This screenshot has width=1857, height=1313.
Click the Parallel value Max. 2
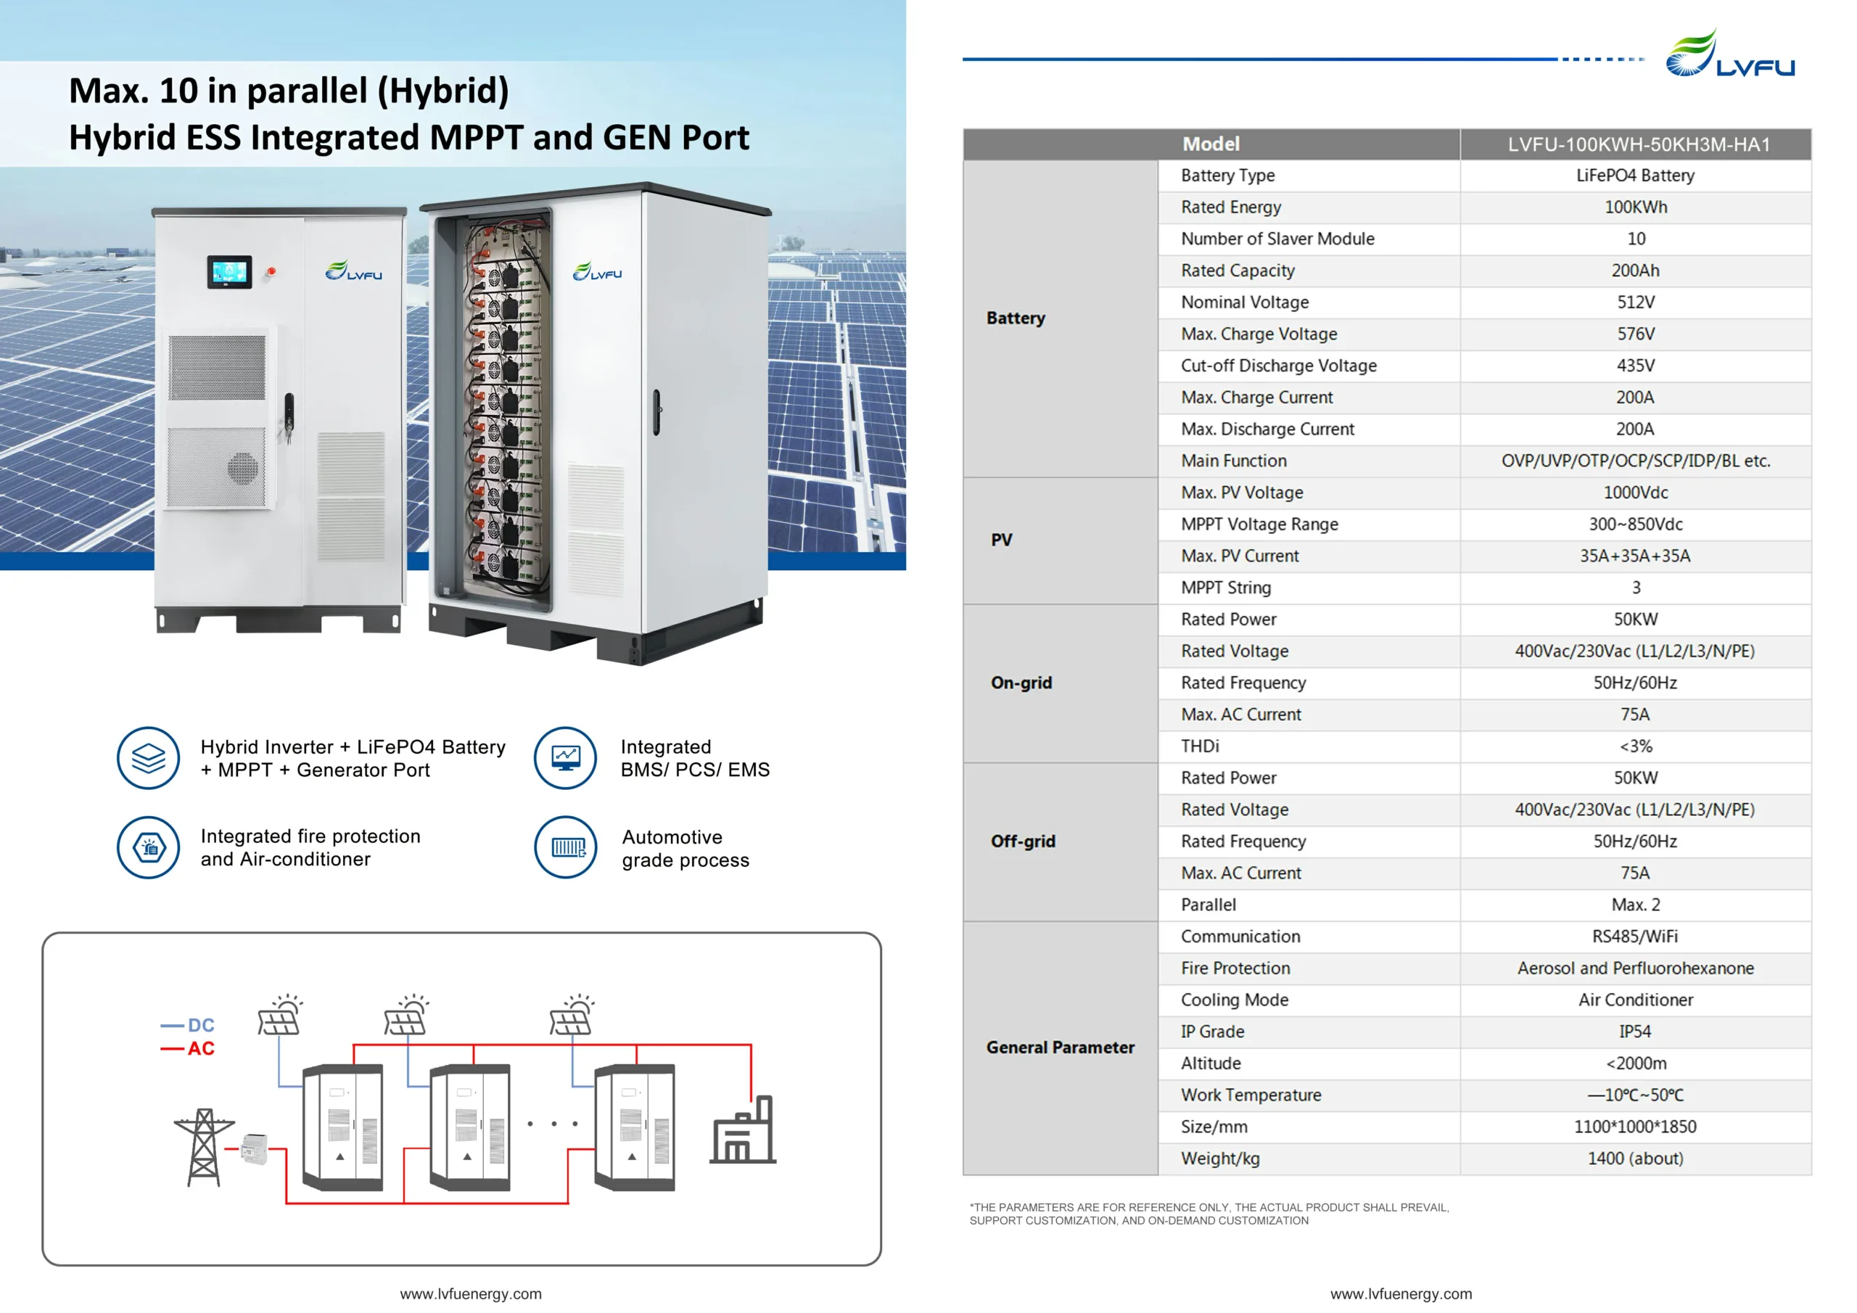(x=1635, y=905)
